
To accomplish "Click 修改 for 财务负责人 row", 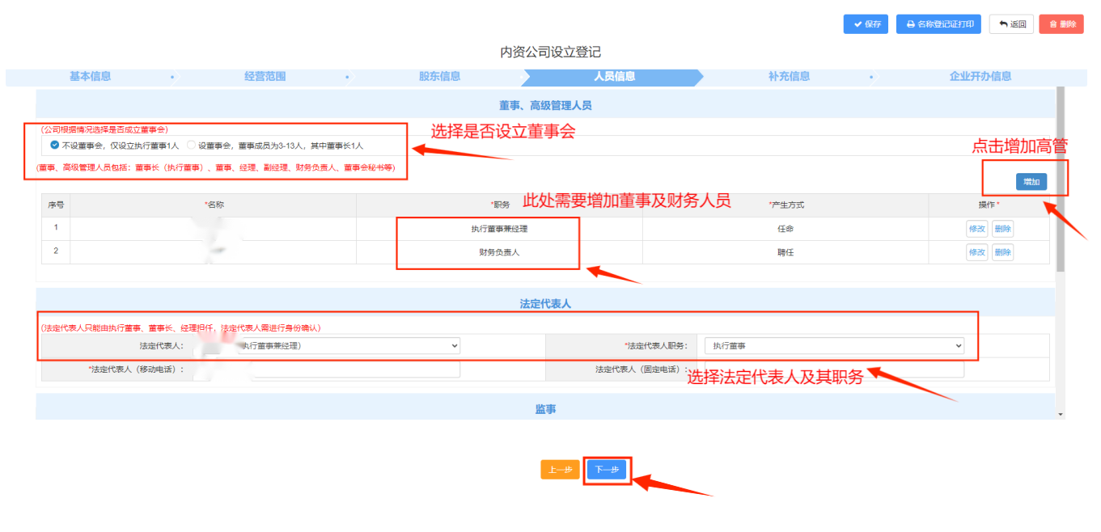I will point(976,252).
